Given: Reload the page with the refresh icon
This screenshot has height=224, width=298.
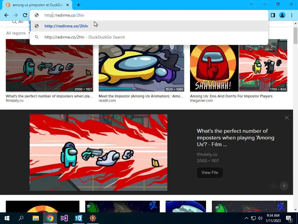Looking at the screenshot, I should [x=25, y=15].
